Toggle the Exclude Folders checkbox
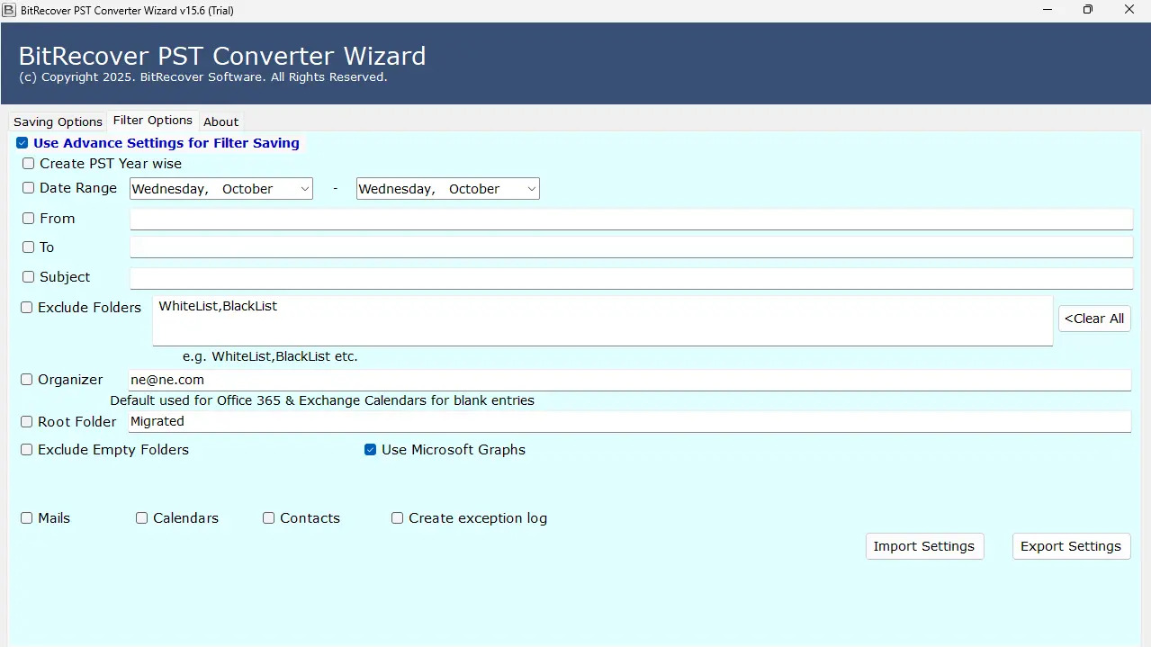 tap(26, 307)
